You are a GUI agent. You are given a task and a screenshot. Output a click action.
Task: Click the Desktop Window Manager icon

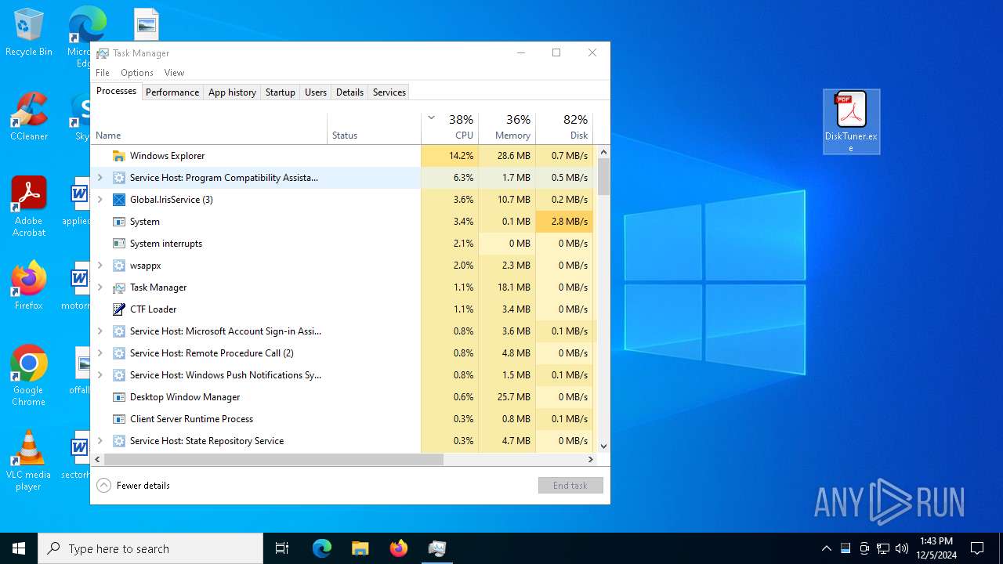click(119, 397)
